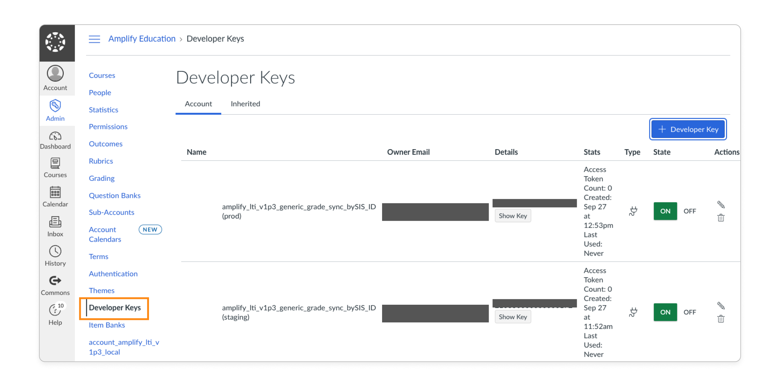Create a new Developer Key
The width and height of the screenshot is (780, 386).
coord(688,129)
